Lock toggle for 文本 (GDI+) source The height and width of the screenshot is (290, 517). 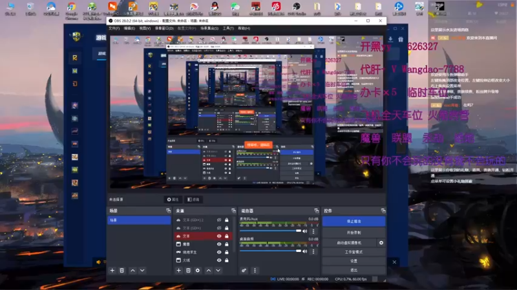coord(227,228)
